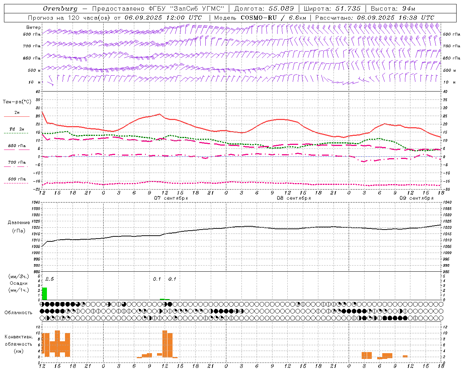
Task: Click the "Облачность" cloud cover label
Action: pyautogui.click(x=18, y=312)
